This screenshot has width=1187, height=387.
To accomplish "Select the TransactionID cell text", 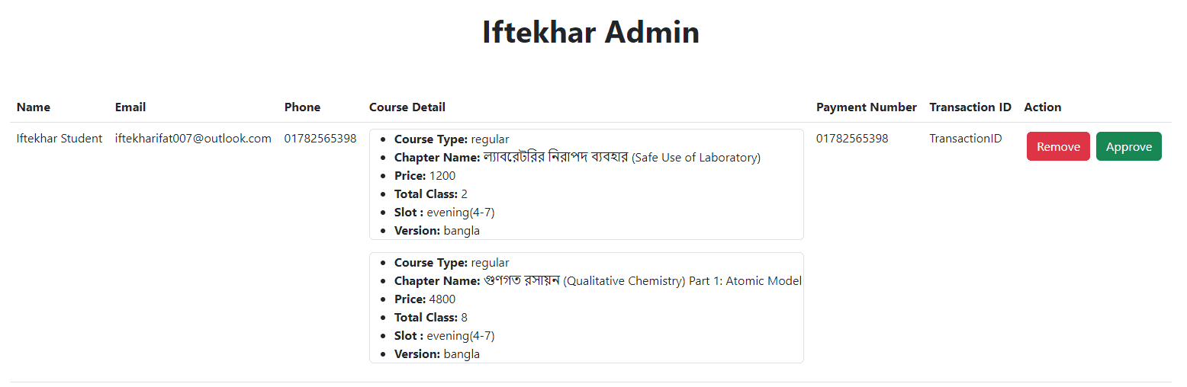I will (x=965, y=139).
